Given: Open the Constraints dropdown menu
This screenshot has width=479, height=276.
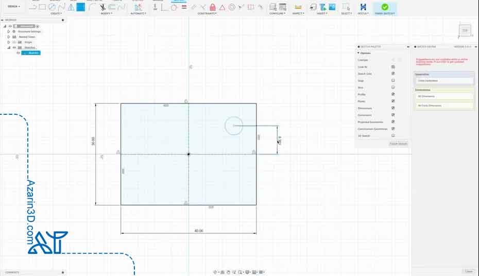Looking at the screenshot, I should (x=207, y=13).
